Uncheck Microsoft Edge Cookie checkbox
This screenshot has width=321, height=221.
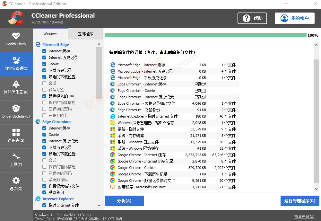tap(44, 64)
